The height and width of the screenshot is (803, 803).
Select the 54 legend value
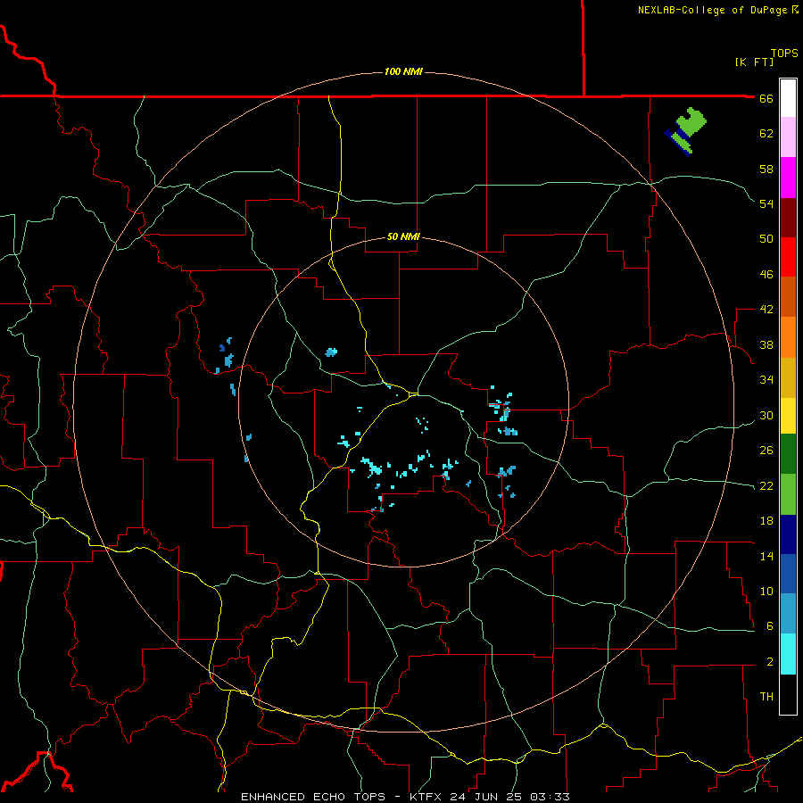pos(766,203)
